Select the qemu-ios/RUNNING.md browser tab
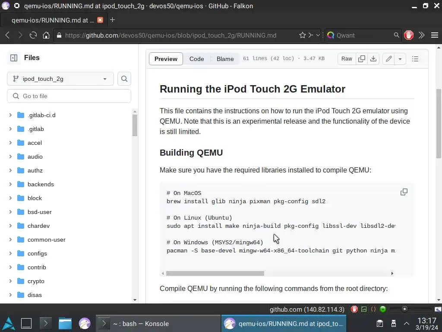 53,20
